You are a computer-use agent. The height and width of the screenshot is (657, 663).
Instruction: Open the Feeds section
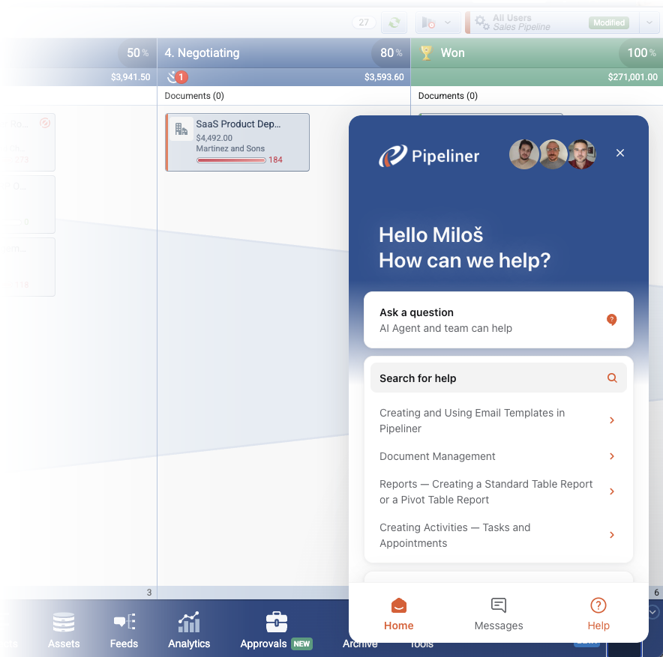[x=123, y=629]
